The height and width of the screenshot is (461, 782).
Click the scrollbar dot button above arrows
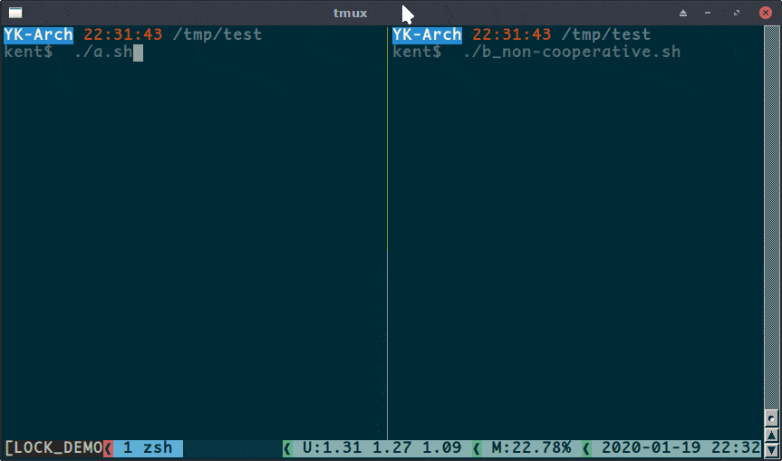point(771,418)
